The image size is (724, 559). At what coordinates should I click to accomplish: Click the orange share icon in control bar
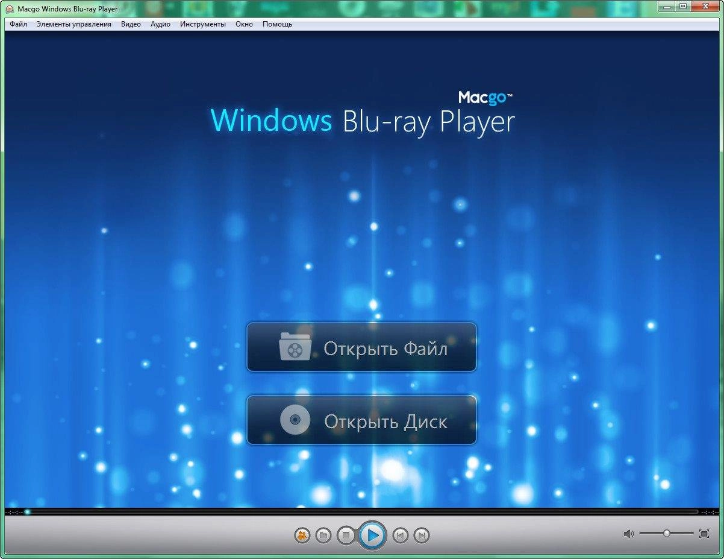click(x=302, y=535)
